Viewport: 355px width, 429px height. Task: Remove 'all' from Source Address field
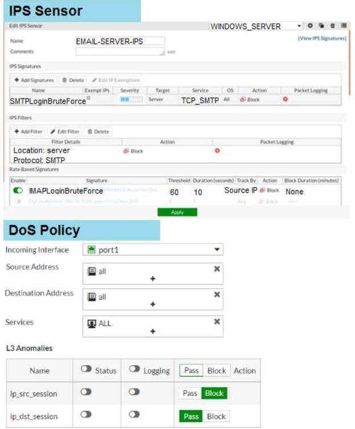pyautogui.click(x=217, y=268)
